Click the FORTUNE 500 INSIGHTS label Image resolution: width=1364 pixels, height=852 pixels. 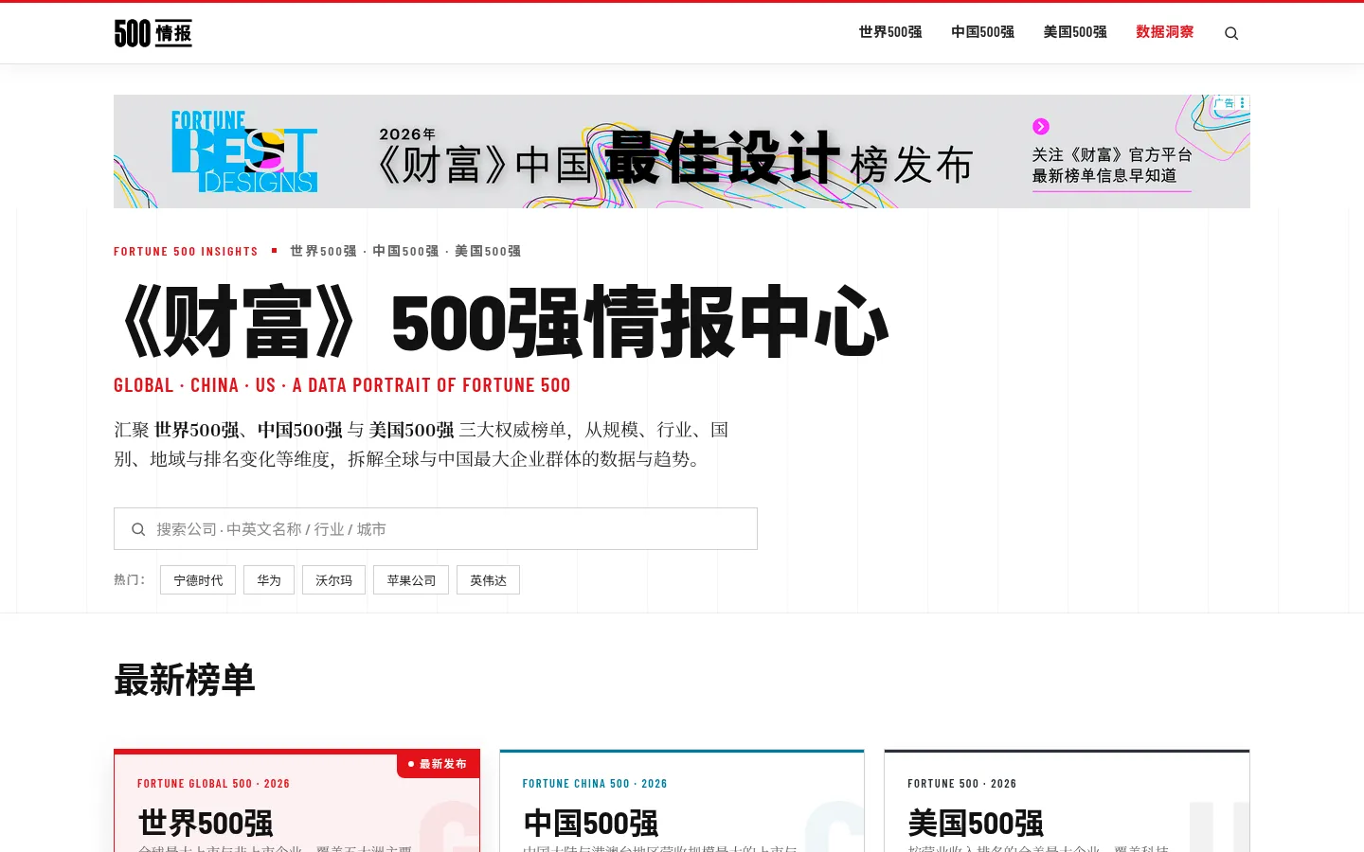[186, 252]
